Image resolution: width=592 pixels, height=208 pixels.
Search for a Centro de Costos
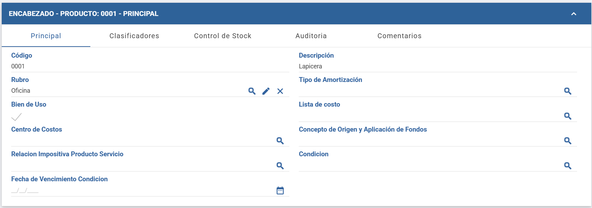pyautogui.click(x=280, y=141)
